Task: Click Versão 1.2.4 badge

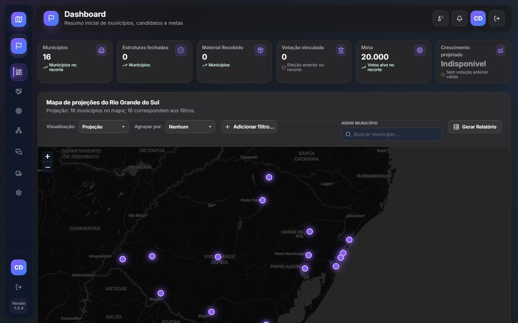Action: pyautogui.click(x=19, y=306)
